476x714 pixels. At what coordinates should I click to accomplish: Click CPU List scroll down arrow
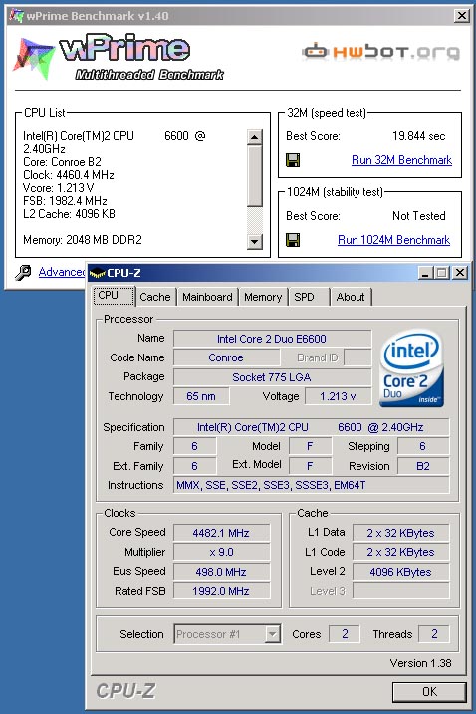click(x=255, y=241)
